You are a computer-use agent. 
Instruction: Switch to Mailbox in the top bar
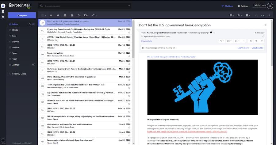[x=227, y=6]
